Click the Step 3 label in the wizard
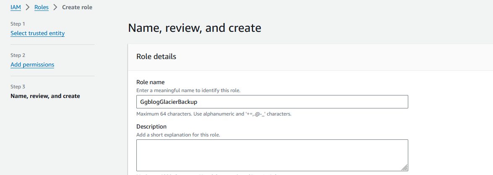Viewport: 493px width, 175px height. pyautogui.click(x=18, y=87)
